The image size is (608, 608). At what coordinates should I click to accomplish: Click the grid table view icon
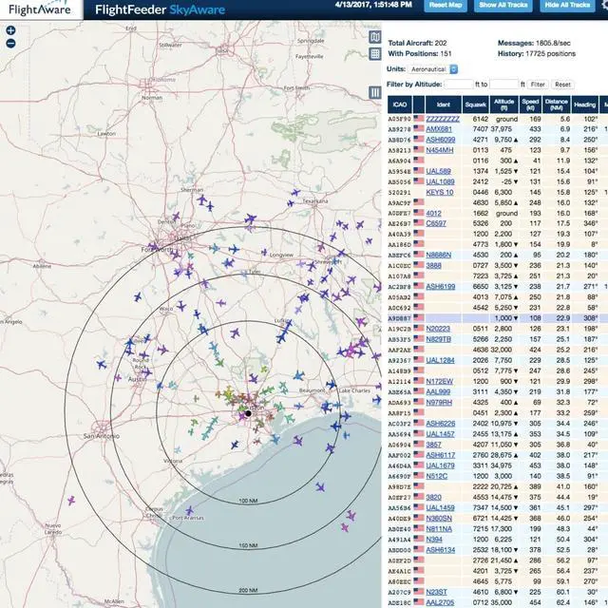375,52
